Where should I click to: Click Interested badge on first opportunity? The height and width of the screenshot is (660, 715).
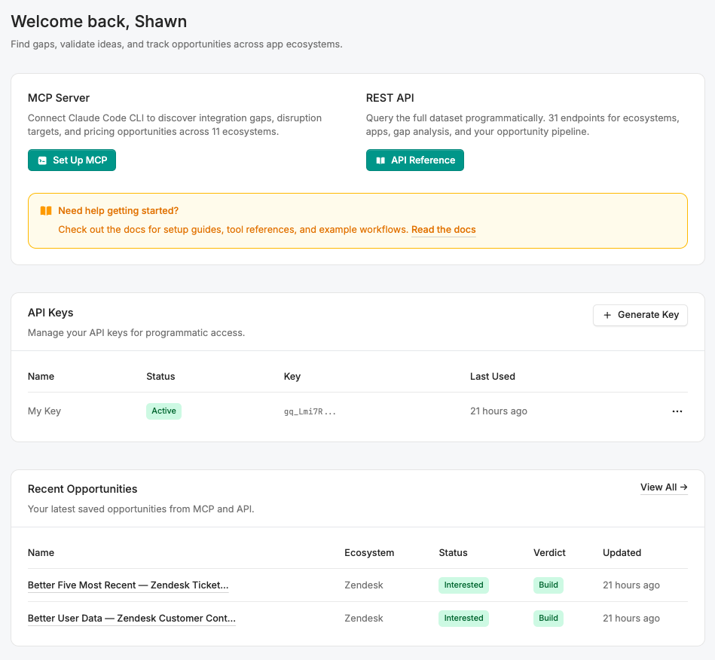coord(463,585)
